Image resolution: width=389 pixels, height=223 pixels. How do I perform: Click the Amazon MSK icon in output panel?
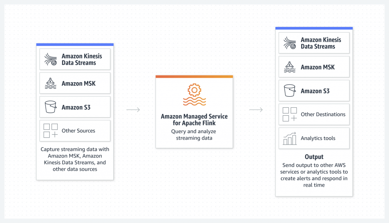[x=290, y=67]
